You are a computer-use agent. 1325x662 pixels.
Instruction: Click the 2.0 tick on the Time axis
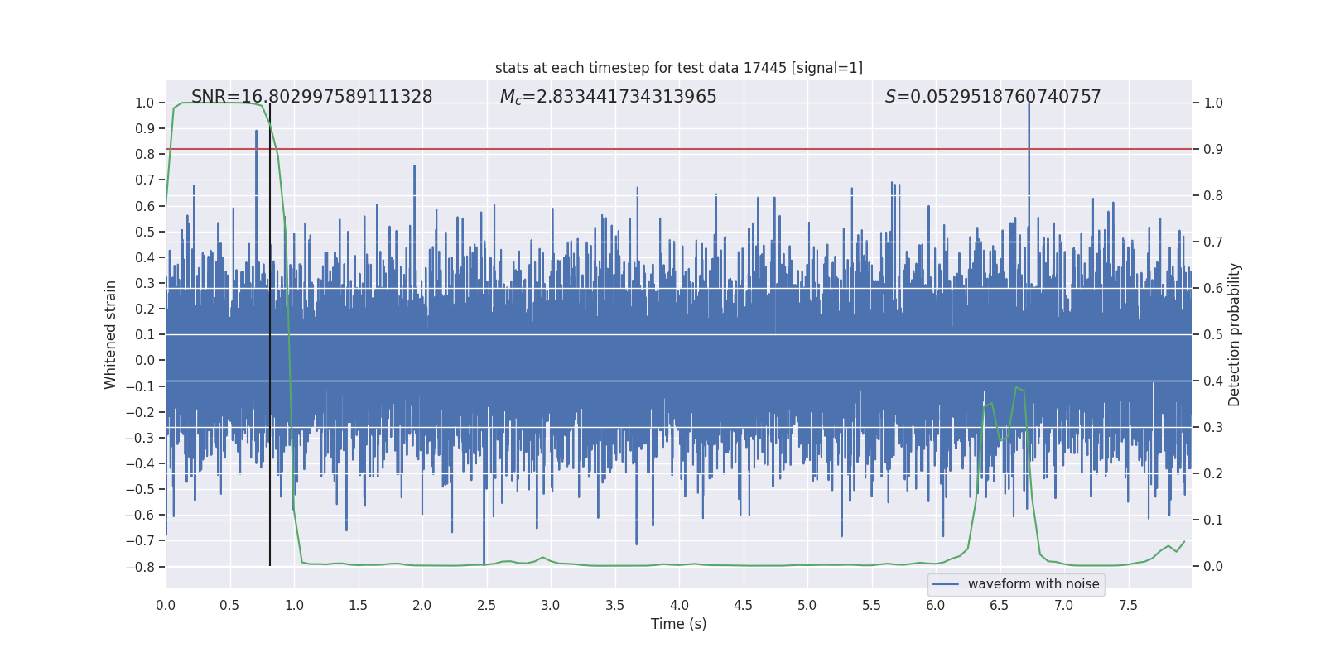[x=422, y=605]
